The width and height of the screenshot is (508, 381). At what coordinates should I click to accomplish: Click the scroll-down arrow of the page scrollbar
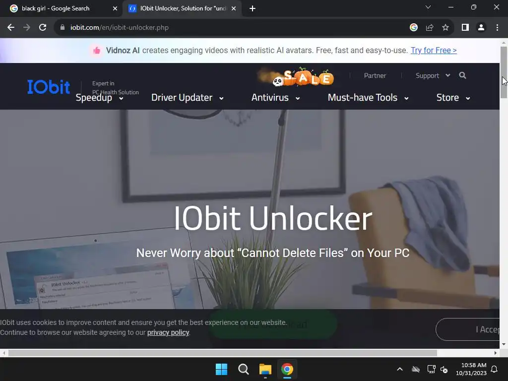coord(504,344)
